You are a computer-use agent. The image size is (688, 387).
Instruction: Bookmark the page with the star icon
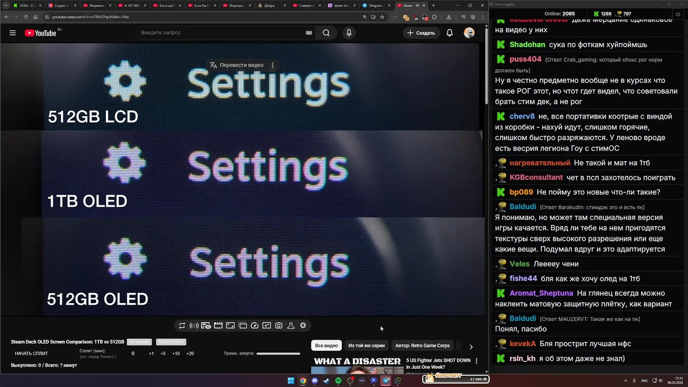coord(382,17)
